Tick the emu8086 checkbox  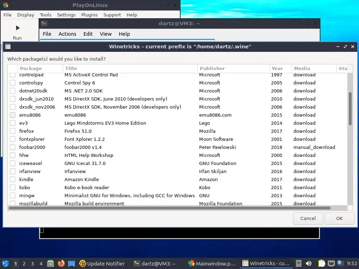(13, 115)
